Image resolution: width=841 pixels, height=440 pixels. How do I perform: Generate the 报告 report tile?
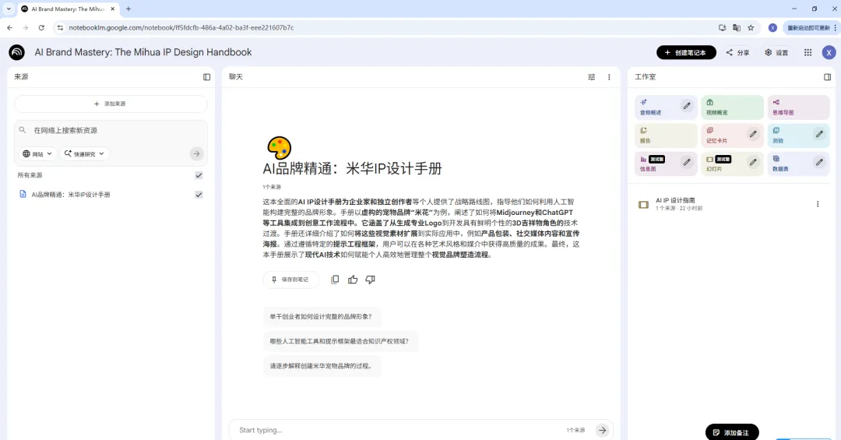point(666,135)
